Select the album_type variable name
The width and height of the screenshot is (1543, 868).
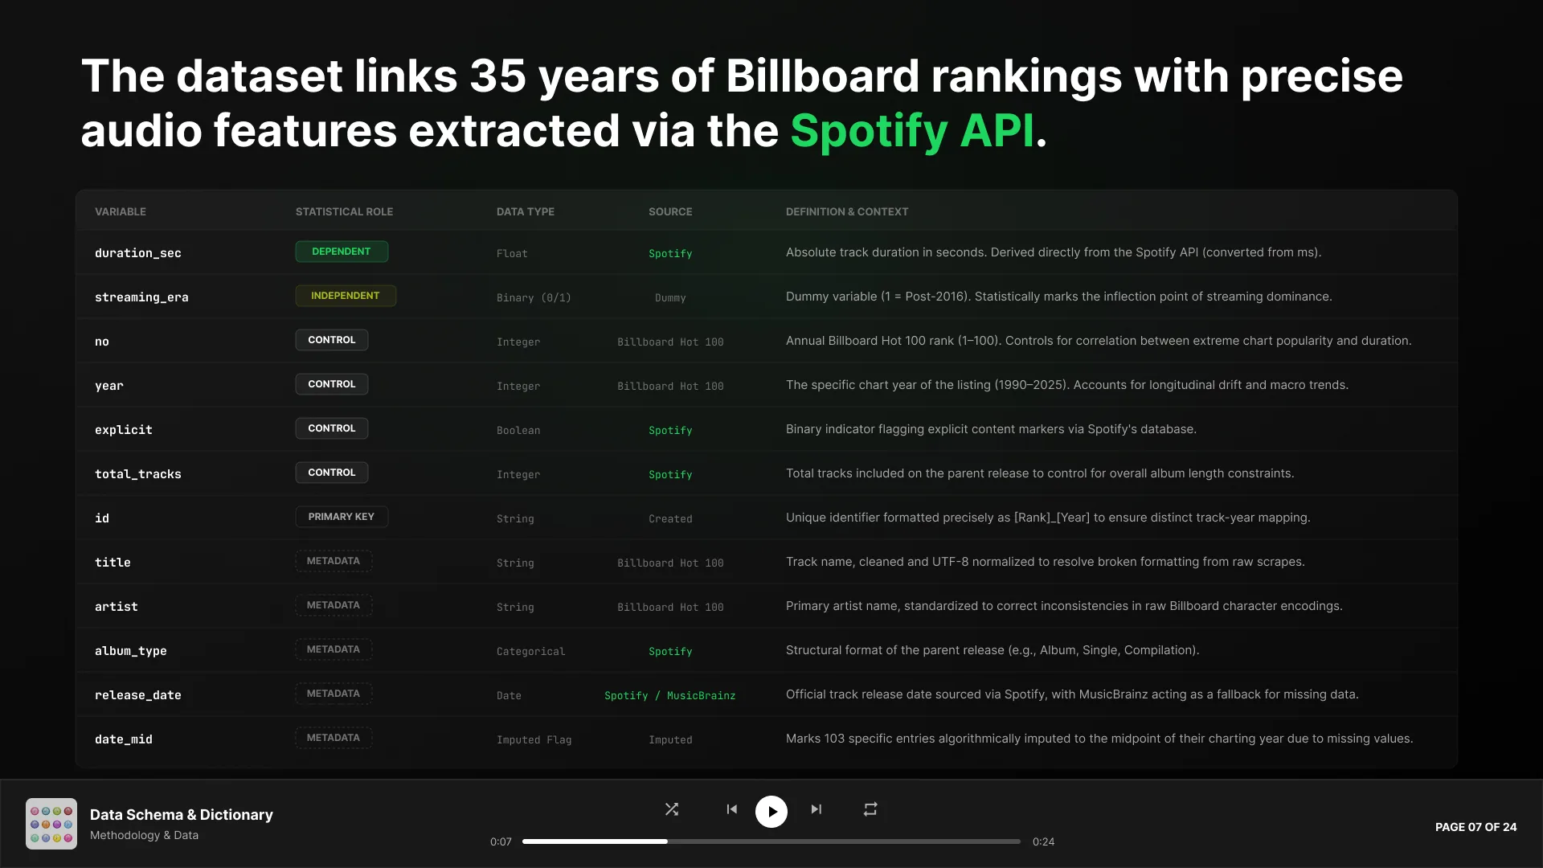tap(131, 651)
